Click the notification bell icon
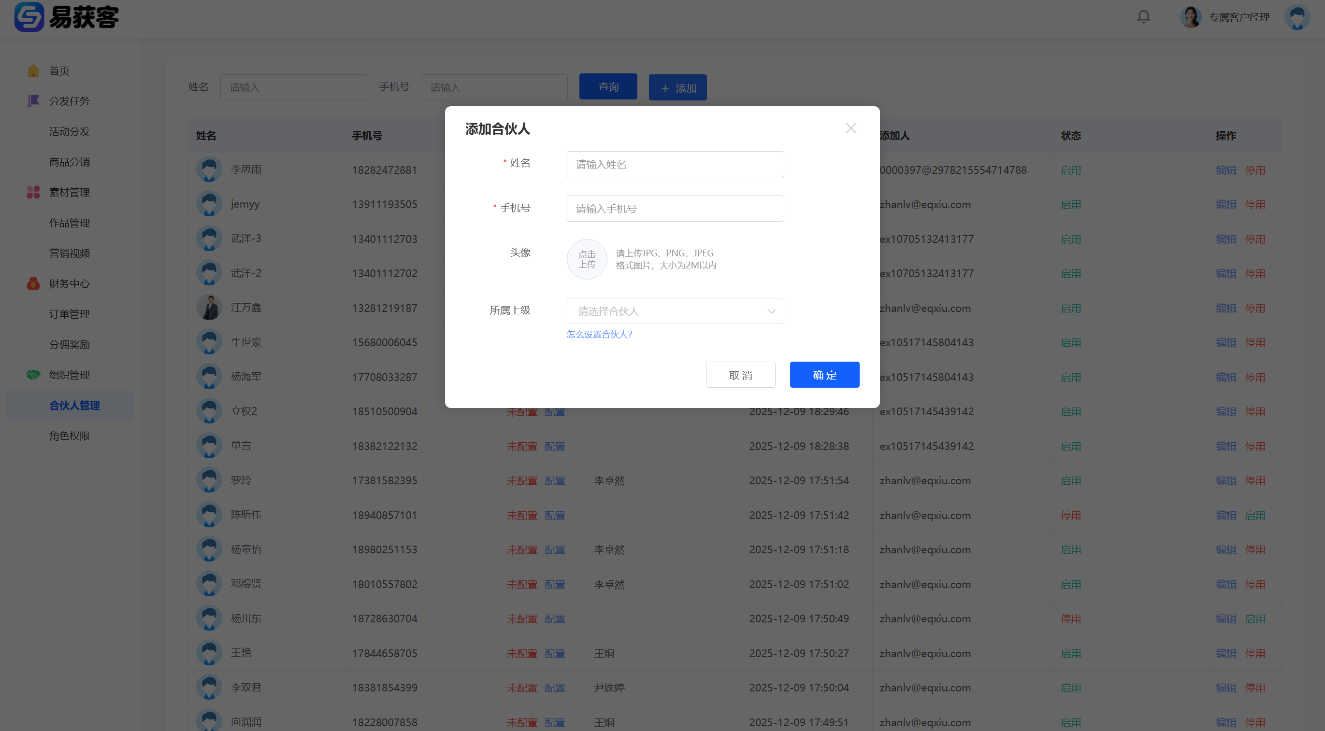The image size is (1325, 731). tap(1143, 17)
